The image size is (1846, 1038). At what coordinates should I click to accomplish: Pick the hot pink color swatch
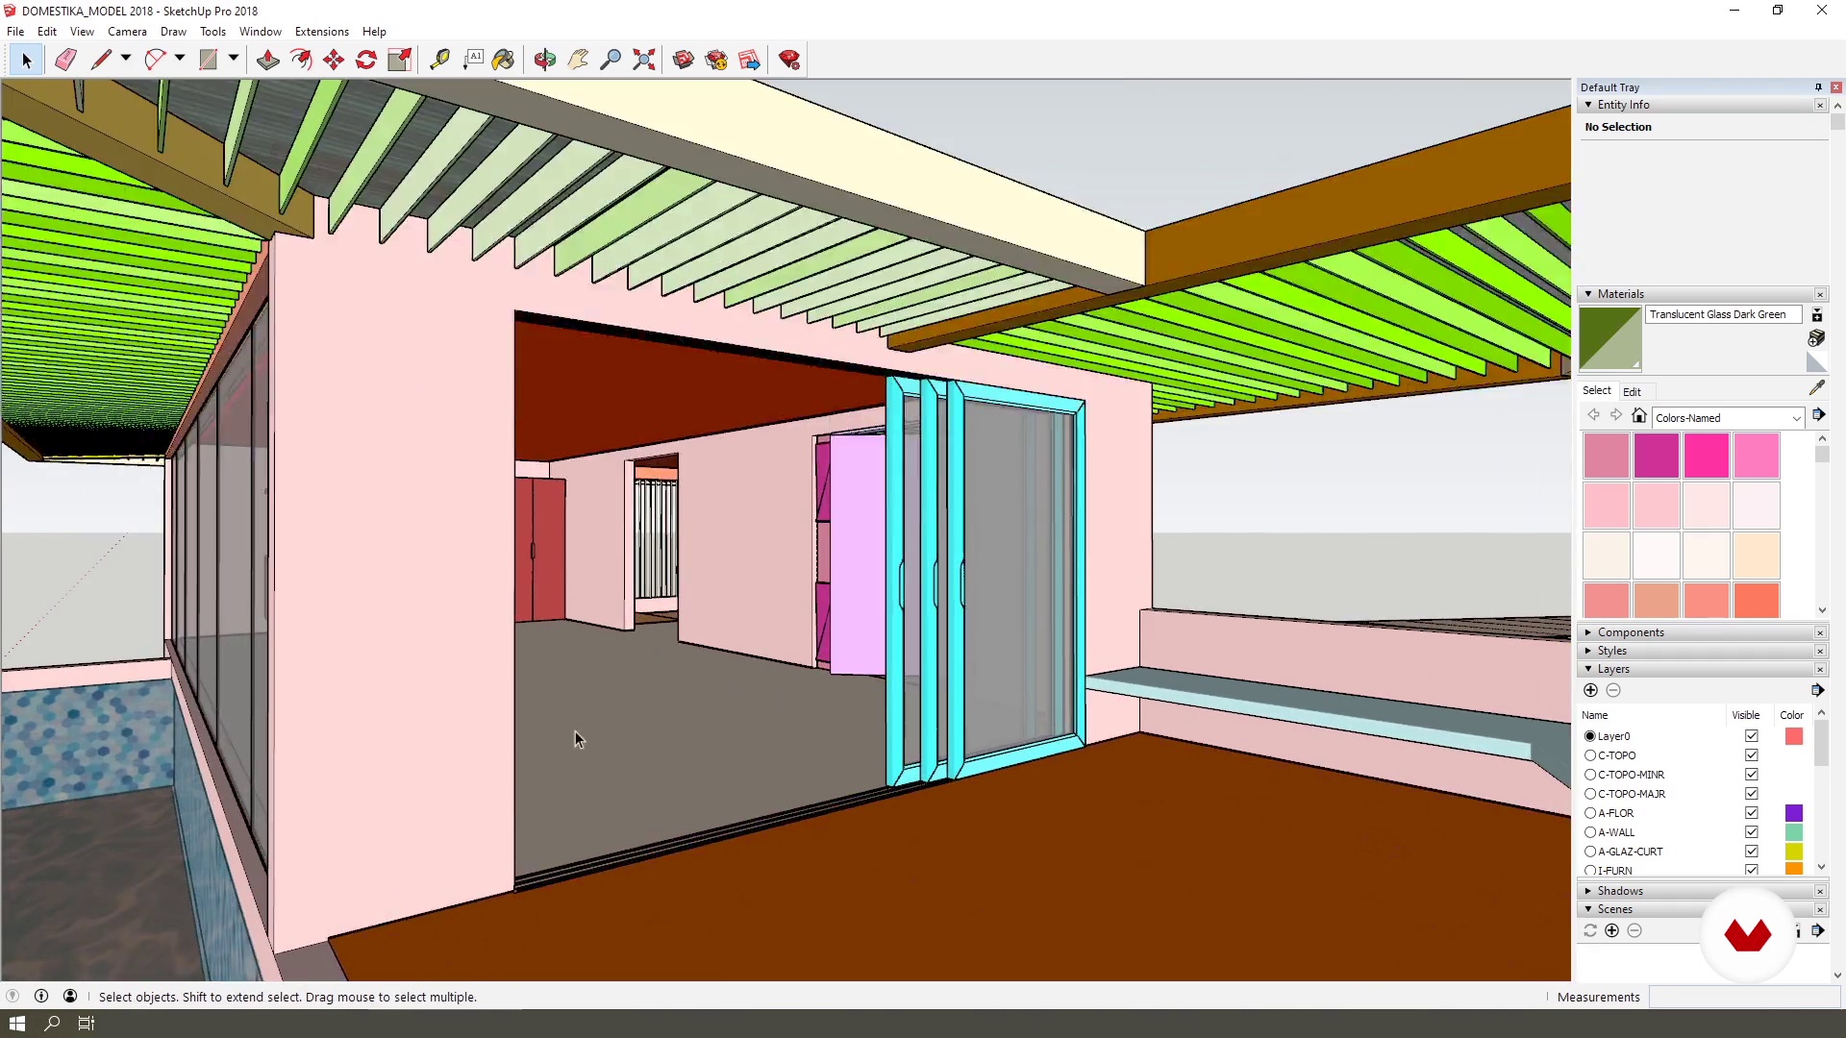(x=1706, y=456)
